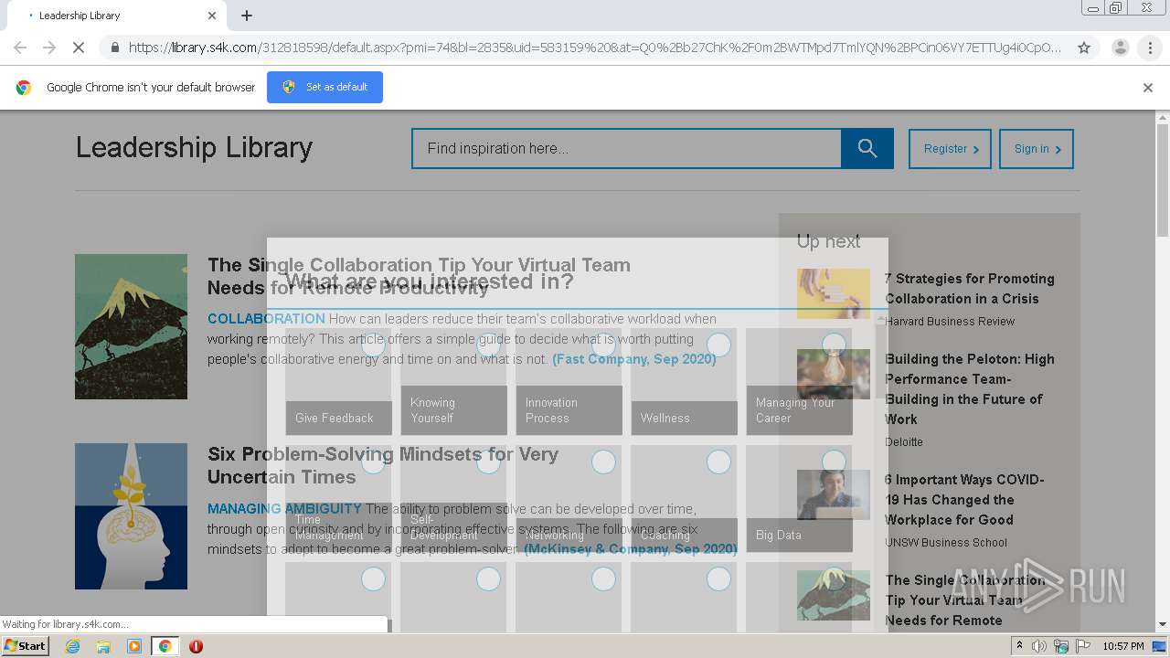Close the Leadership Library tab
The height and width of the screenshot is (658, 1170).
click(x=212, y=16)
